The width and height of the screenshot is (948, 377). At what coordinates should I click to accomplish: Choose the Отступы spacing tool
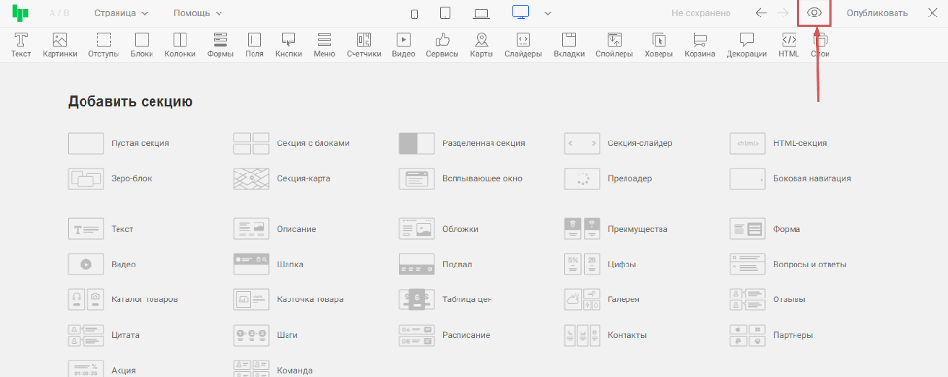tap(103, 46)
